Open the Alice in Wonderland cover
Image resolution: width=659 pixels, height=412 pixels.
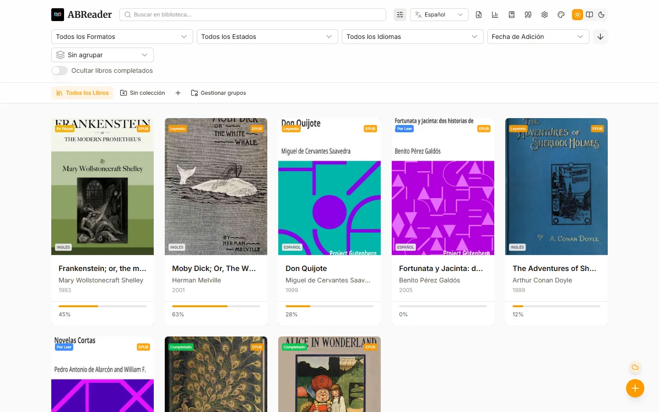click(x=329, y=374)
